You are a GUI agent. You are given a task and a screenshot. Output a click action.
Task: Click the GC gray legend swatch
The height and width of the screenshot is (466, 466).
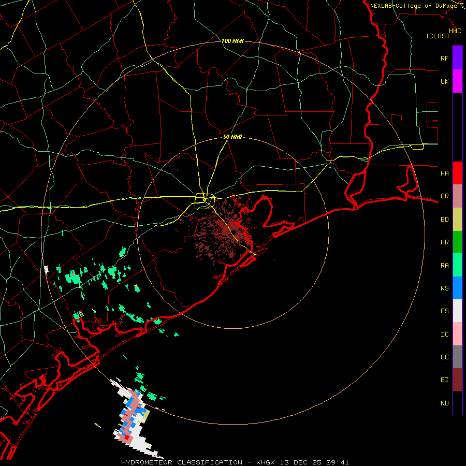(457, 357)
